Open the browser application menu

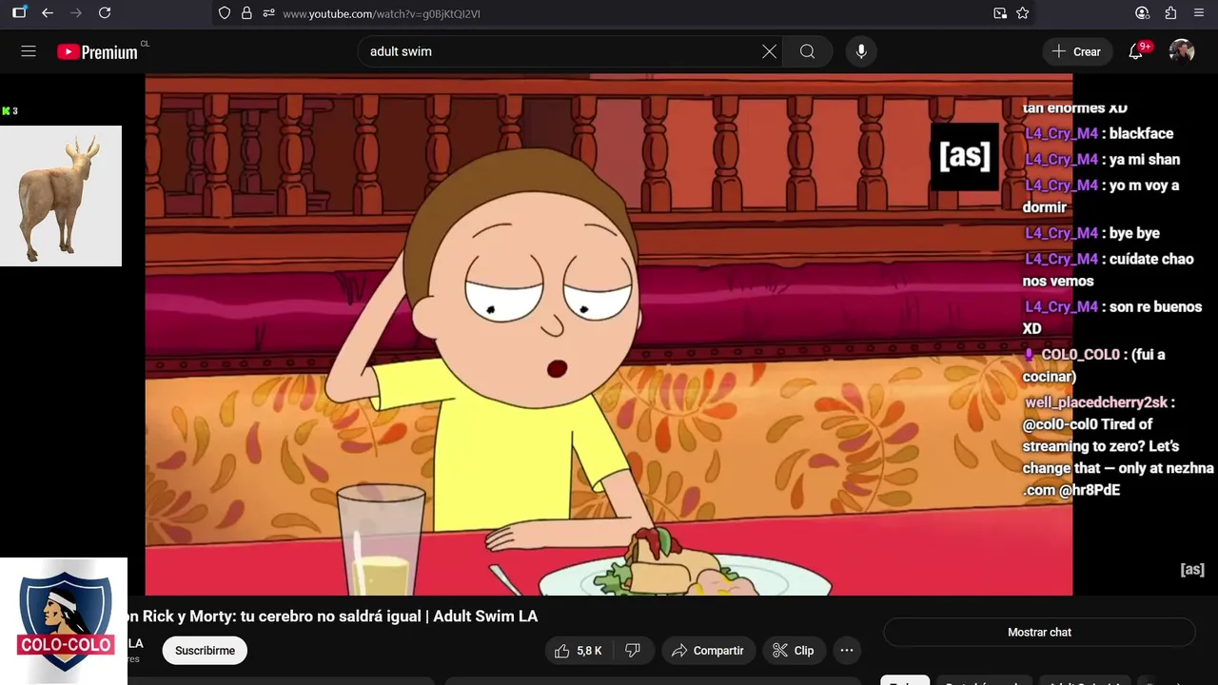1199,13
